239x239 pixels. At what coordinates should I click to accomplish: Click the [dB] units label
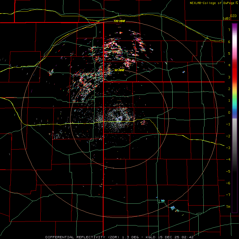(227, 18)
